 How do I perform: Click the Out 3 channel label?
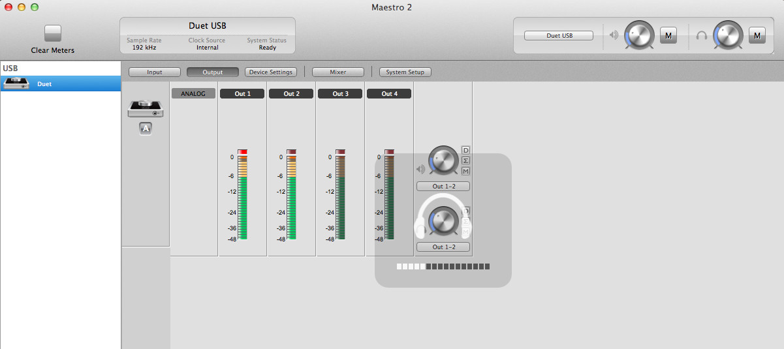[340, 94]
